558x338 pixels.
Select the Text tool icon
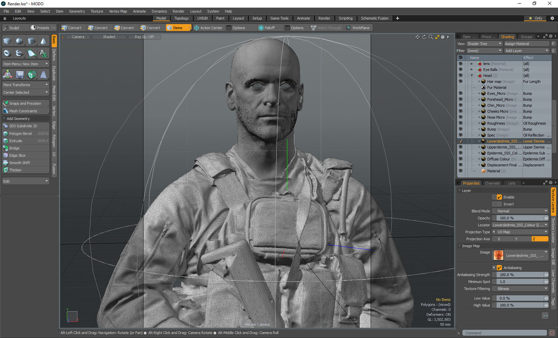pyautogui.click(x=43, y=53)
